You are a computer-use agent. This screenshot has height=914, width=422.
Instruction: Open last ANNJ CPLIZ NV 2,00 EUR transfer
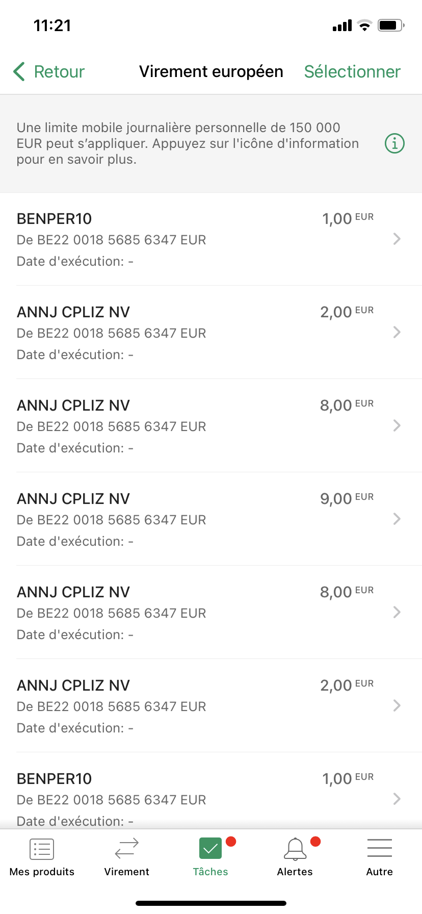pyautogui.click(x=211, y=705)
